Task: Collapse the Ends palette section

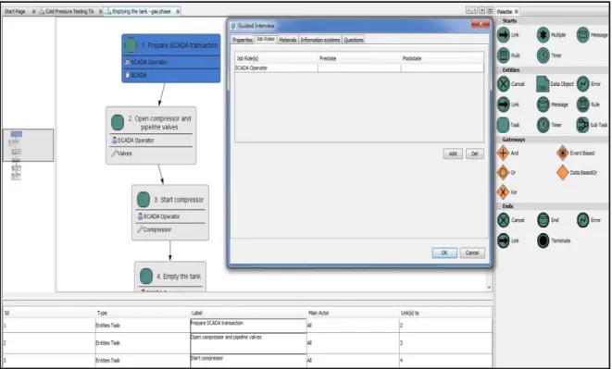Action: (499, 206)
